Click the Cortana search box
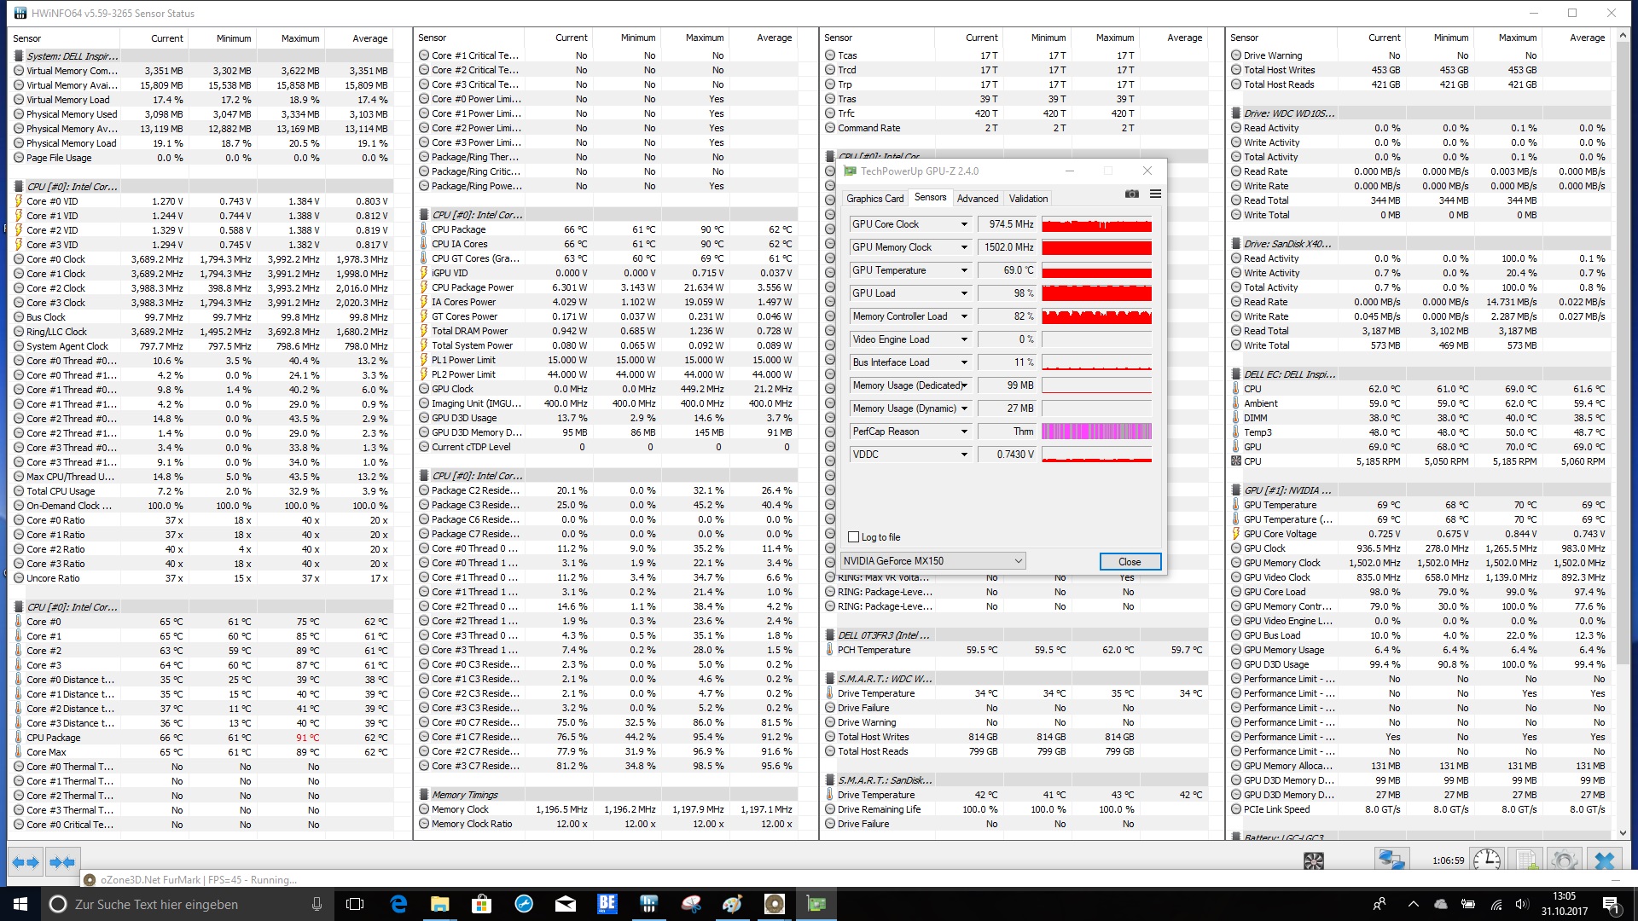 coord(186,904)
